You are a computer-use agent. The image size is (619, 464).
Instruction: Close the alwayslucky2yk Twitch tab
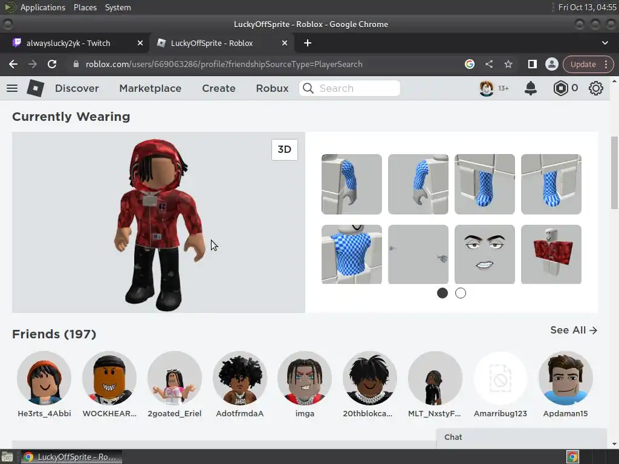140,43
